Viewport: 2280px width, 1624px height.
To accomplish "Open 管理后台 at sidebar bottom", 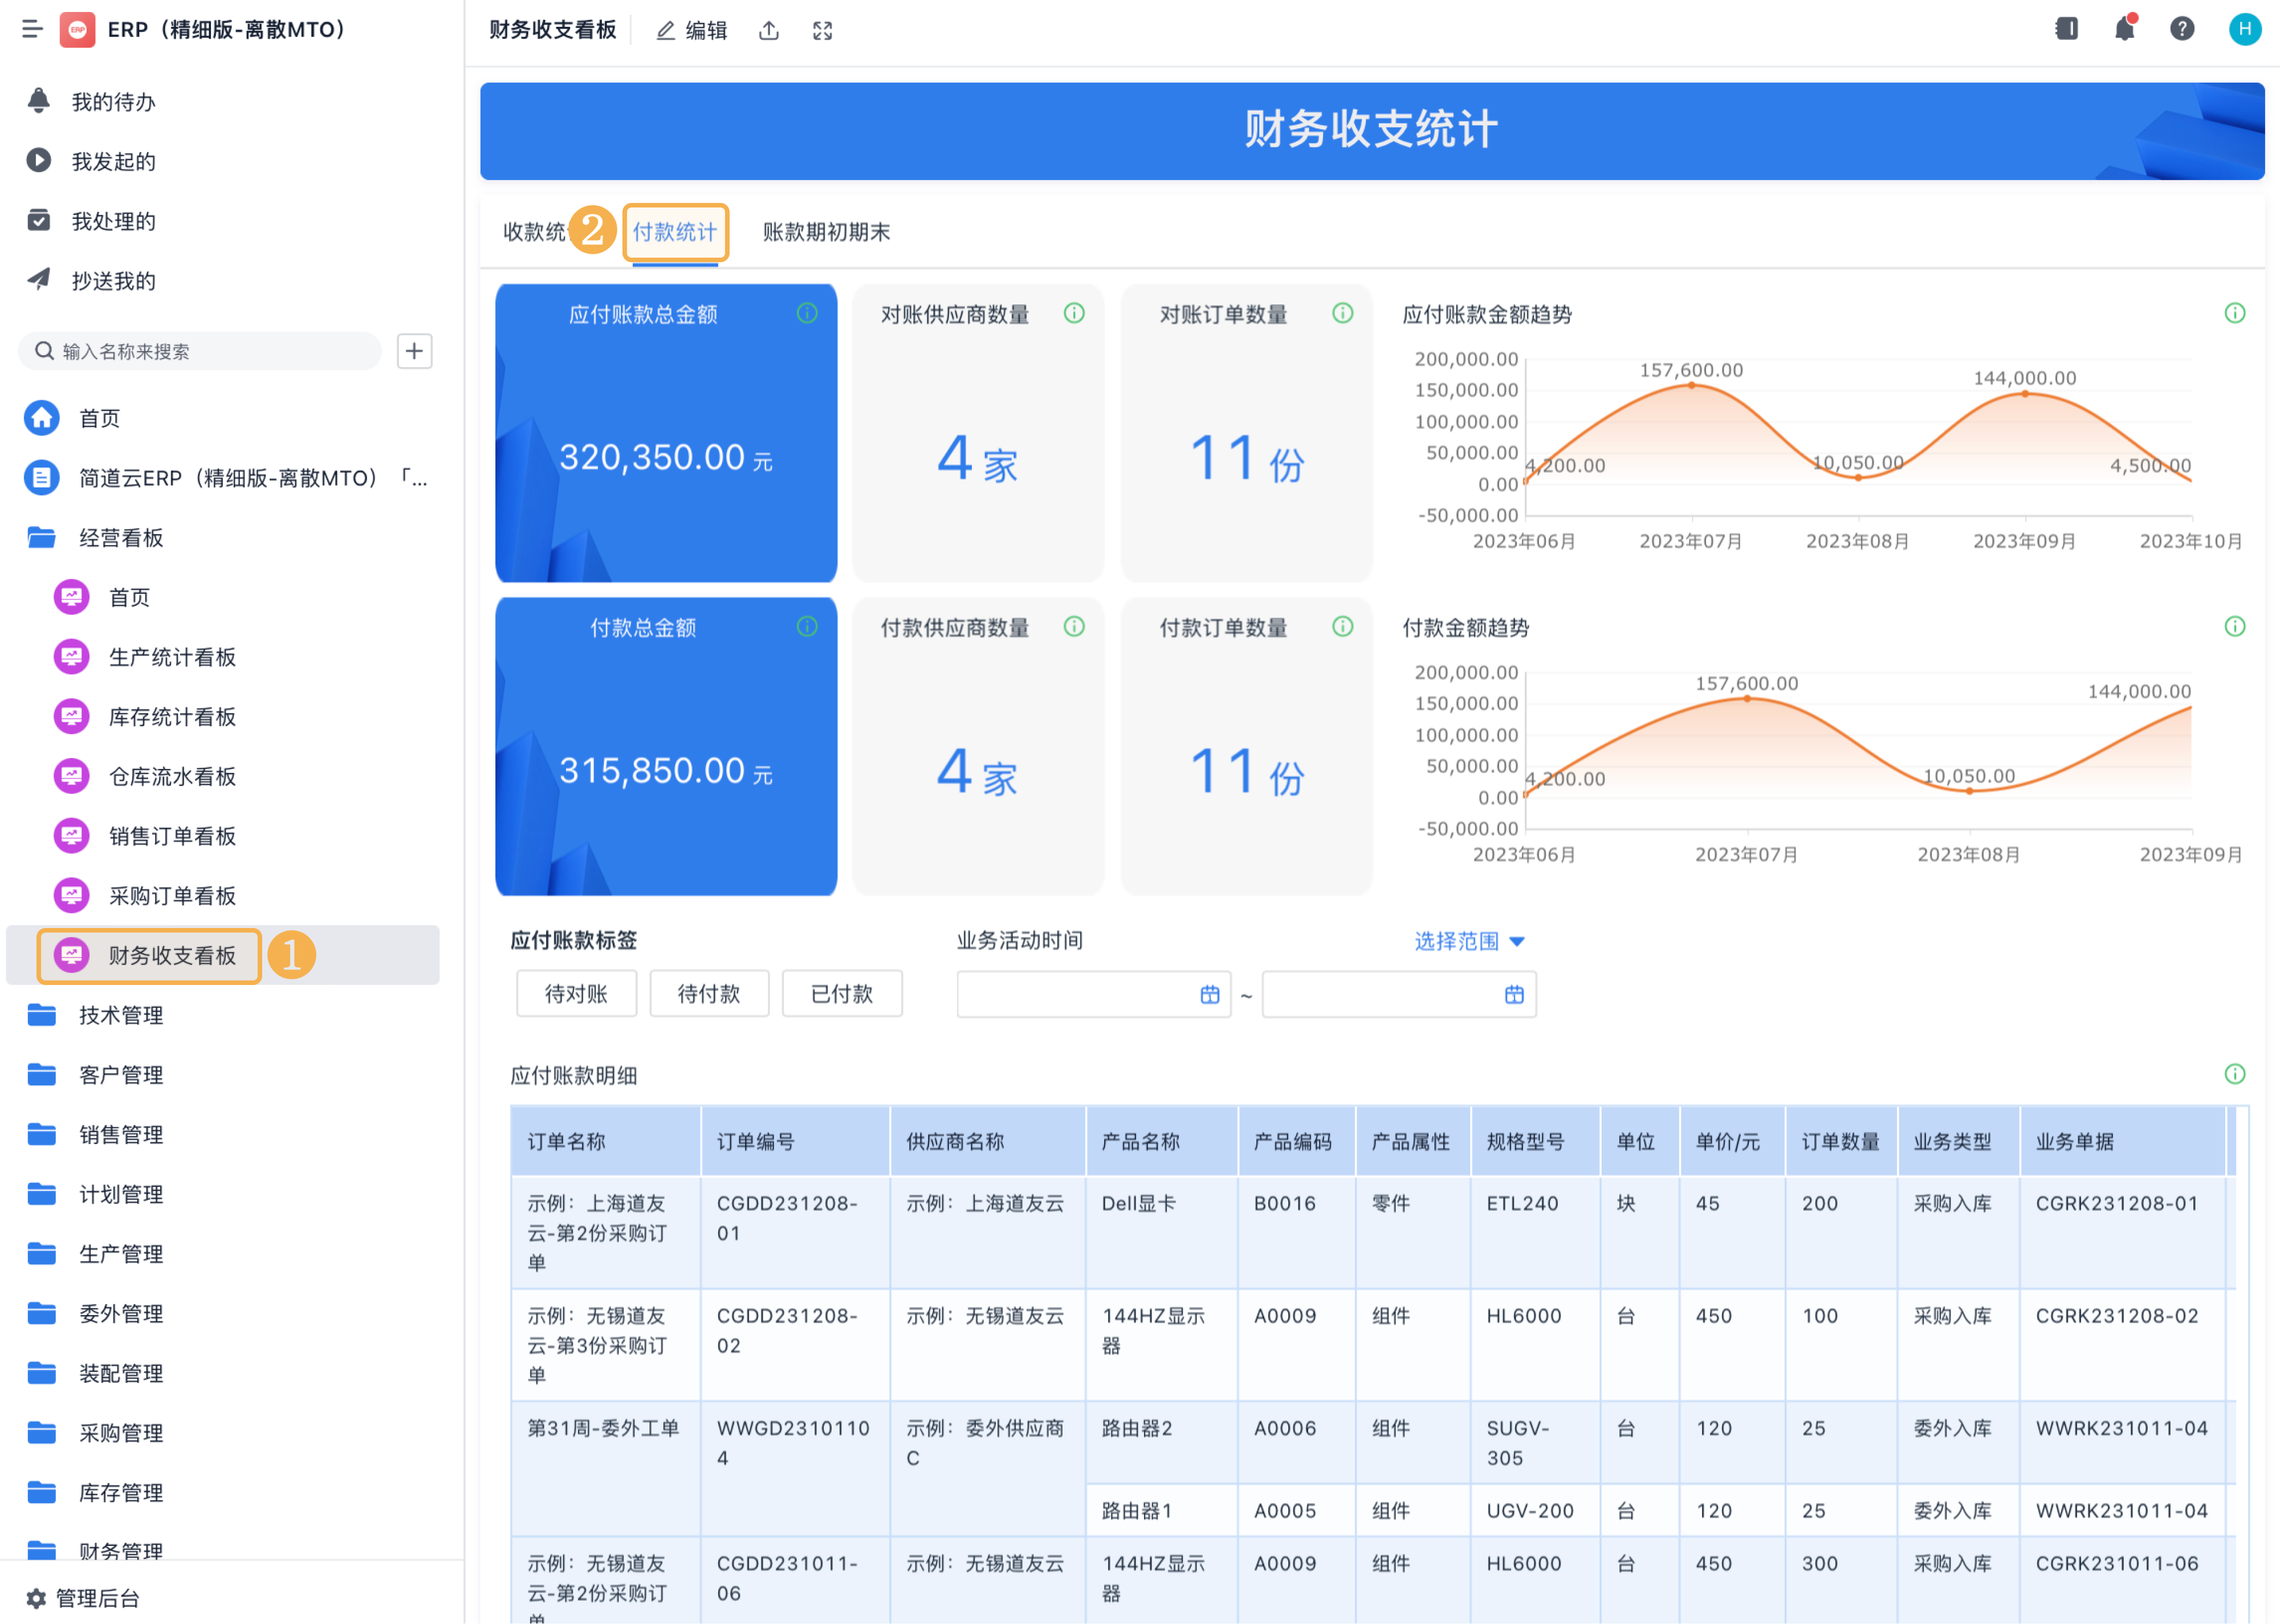I will (96, 1598).
